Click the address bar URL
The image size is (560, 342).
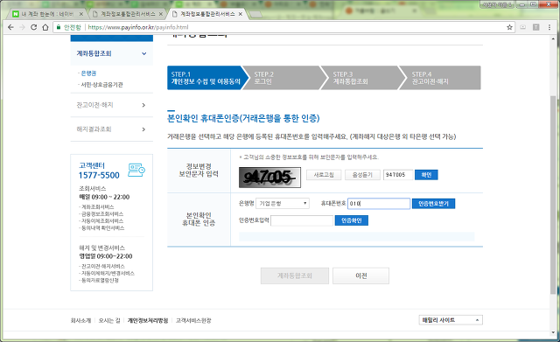coord(138,27)
